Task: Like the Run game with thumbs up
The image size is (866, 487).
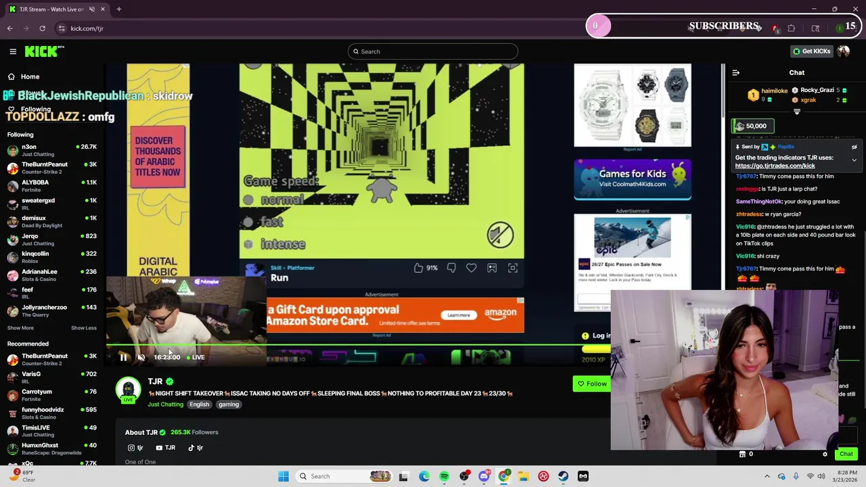Action: (419, 268)
